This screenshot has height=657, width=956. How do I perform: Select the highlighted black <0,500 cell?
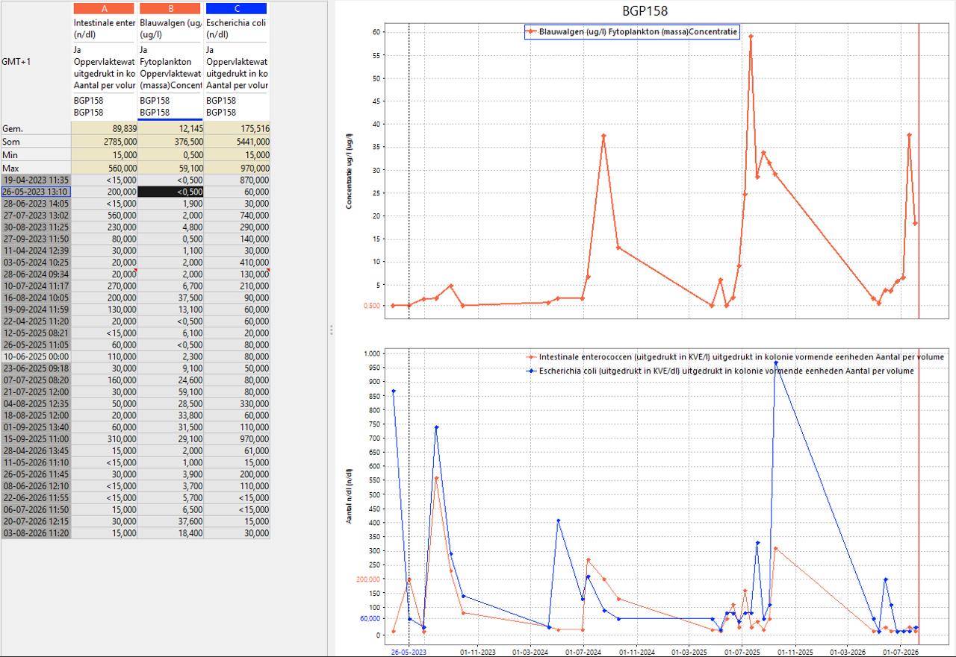(171, 192)
